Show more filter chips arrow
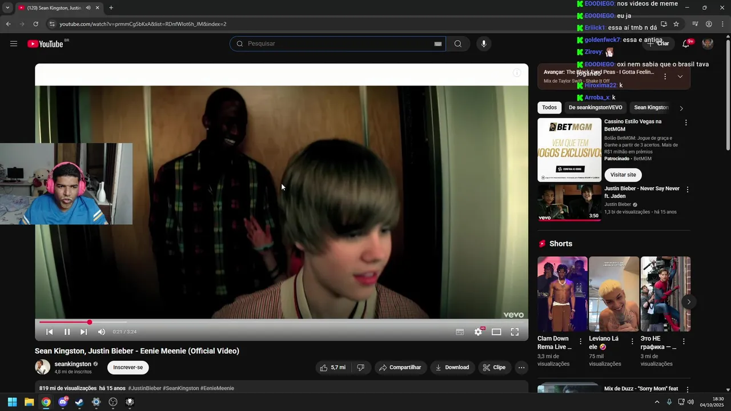This screenshot has width=731, height=411. (681, 108)
